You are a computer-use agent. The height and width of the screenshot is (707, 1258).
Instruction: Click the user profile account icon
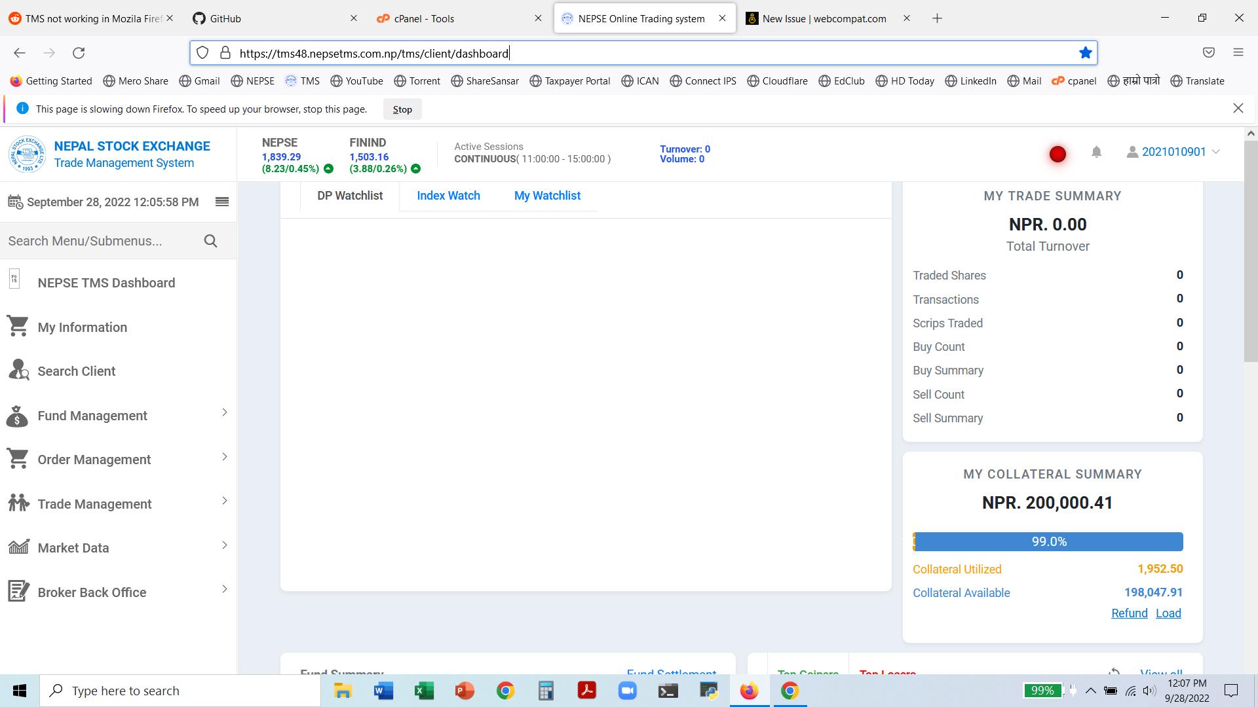point(1132,152)
